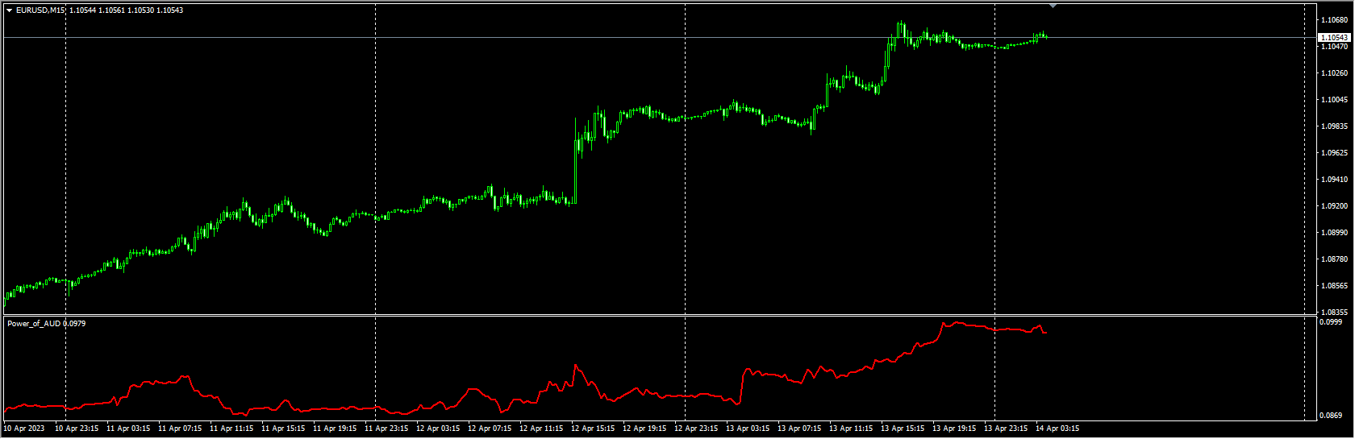Click price scale value 1.09835
The width and height of the screenshot is (1355, 439).
pos(1334,126)
